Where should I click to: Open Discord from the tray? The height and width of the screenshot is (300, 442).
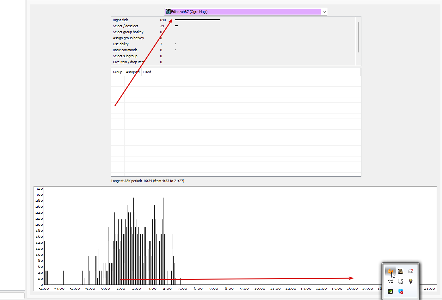pos(411,271)
